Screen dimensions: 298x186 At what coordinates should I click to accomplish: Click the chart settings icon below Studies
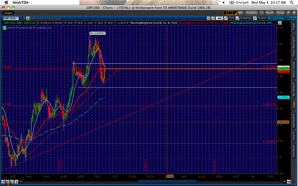pos(280,23)
